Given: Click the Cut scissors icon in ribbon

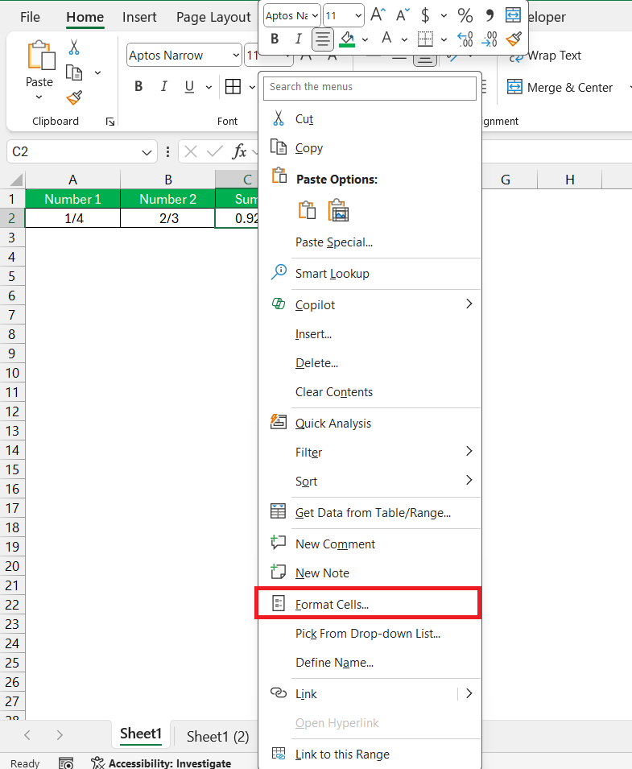Looking at the screenshot, I should click(73, 47).
